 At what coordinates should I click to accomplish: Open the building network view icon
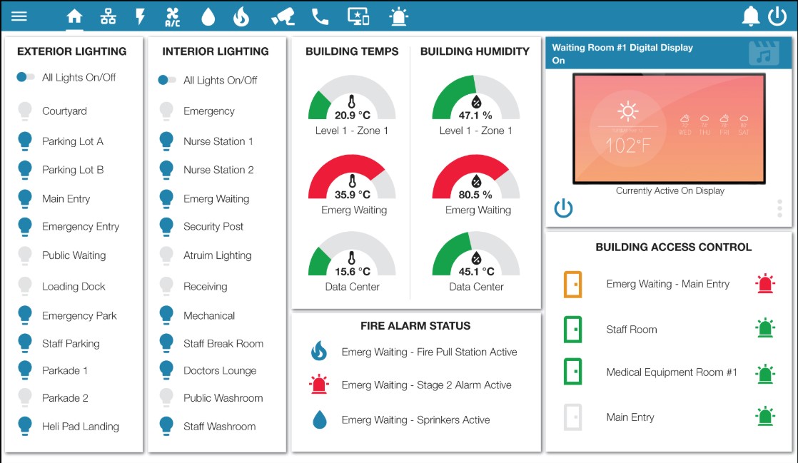pyautogui.click(x=108, y=16)
